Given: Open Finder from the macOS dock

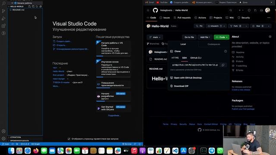Looking at the screenshot, I should point(11,151).
